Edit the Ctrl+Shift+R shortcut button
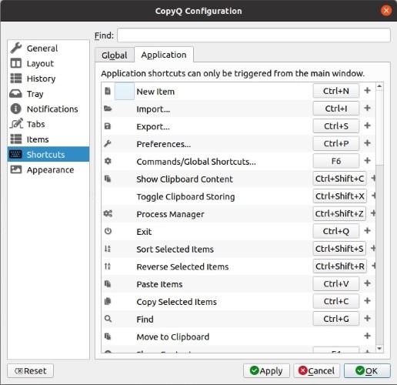Image resolution: width=397 pixels, height=385 pixels. 340,266
